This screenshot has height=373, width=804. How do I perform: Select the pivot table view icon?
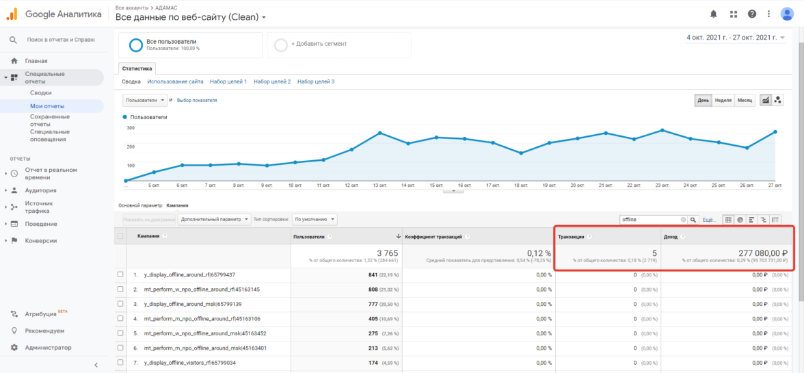pos(775,220)
